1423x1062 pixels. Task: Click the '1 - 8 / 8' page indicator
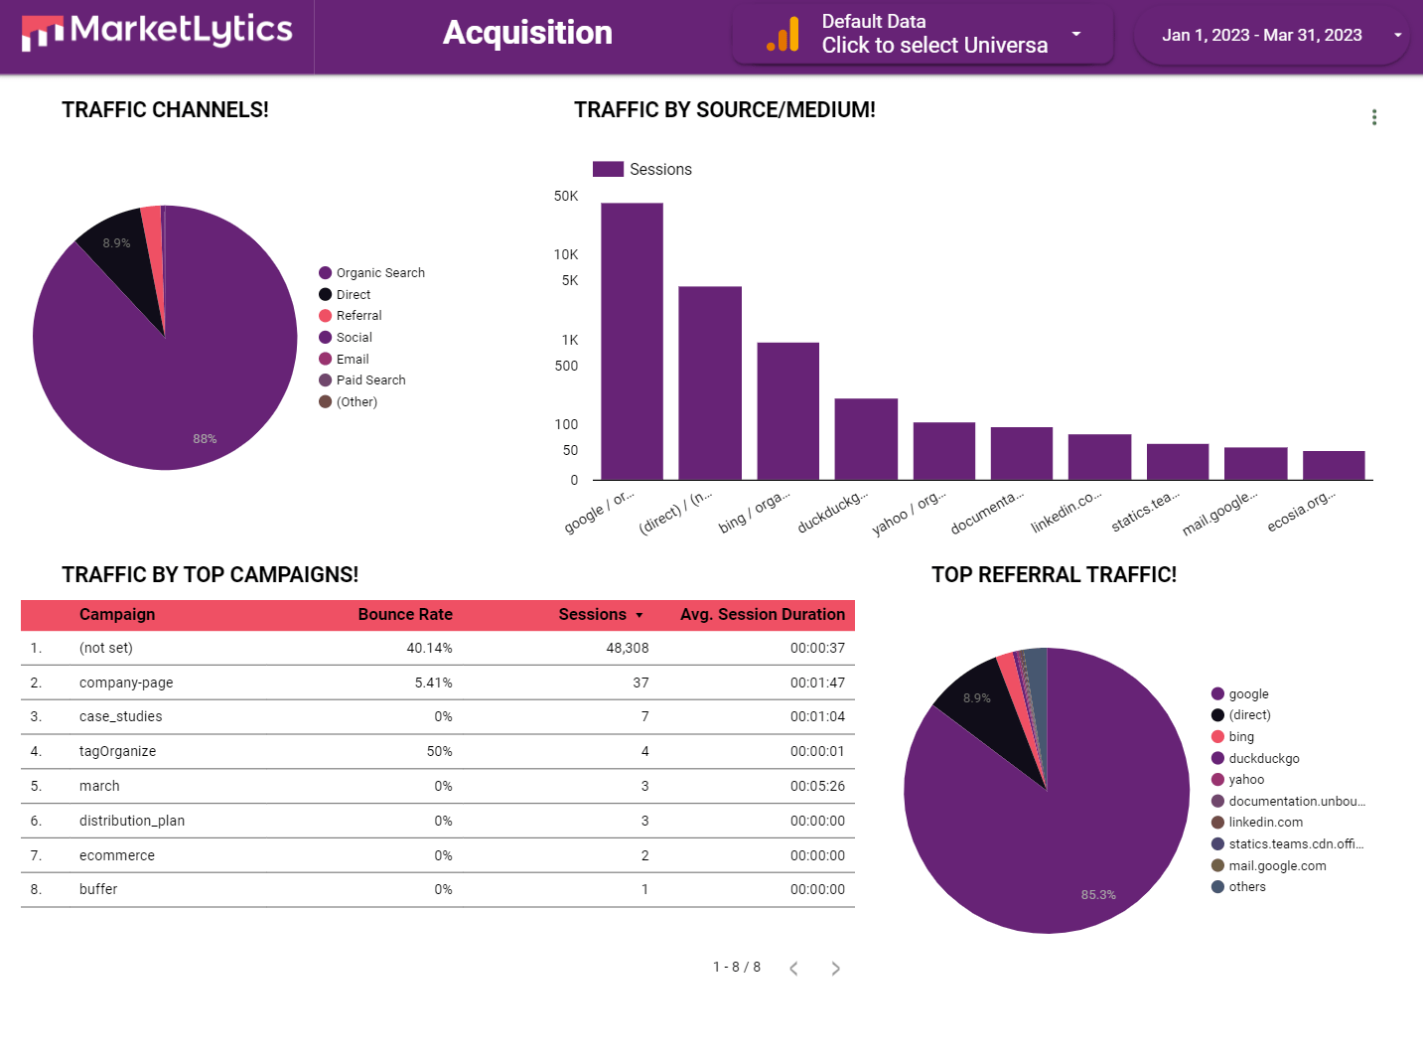(x=736, y=966)
